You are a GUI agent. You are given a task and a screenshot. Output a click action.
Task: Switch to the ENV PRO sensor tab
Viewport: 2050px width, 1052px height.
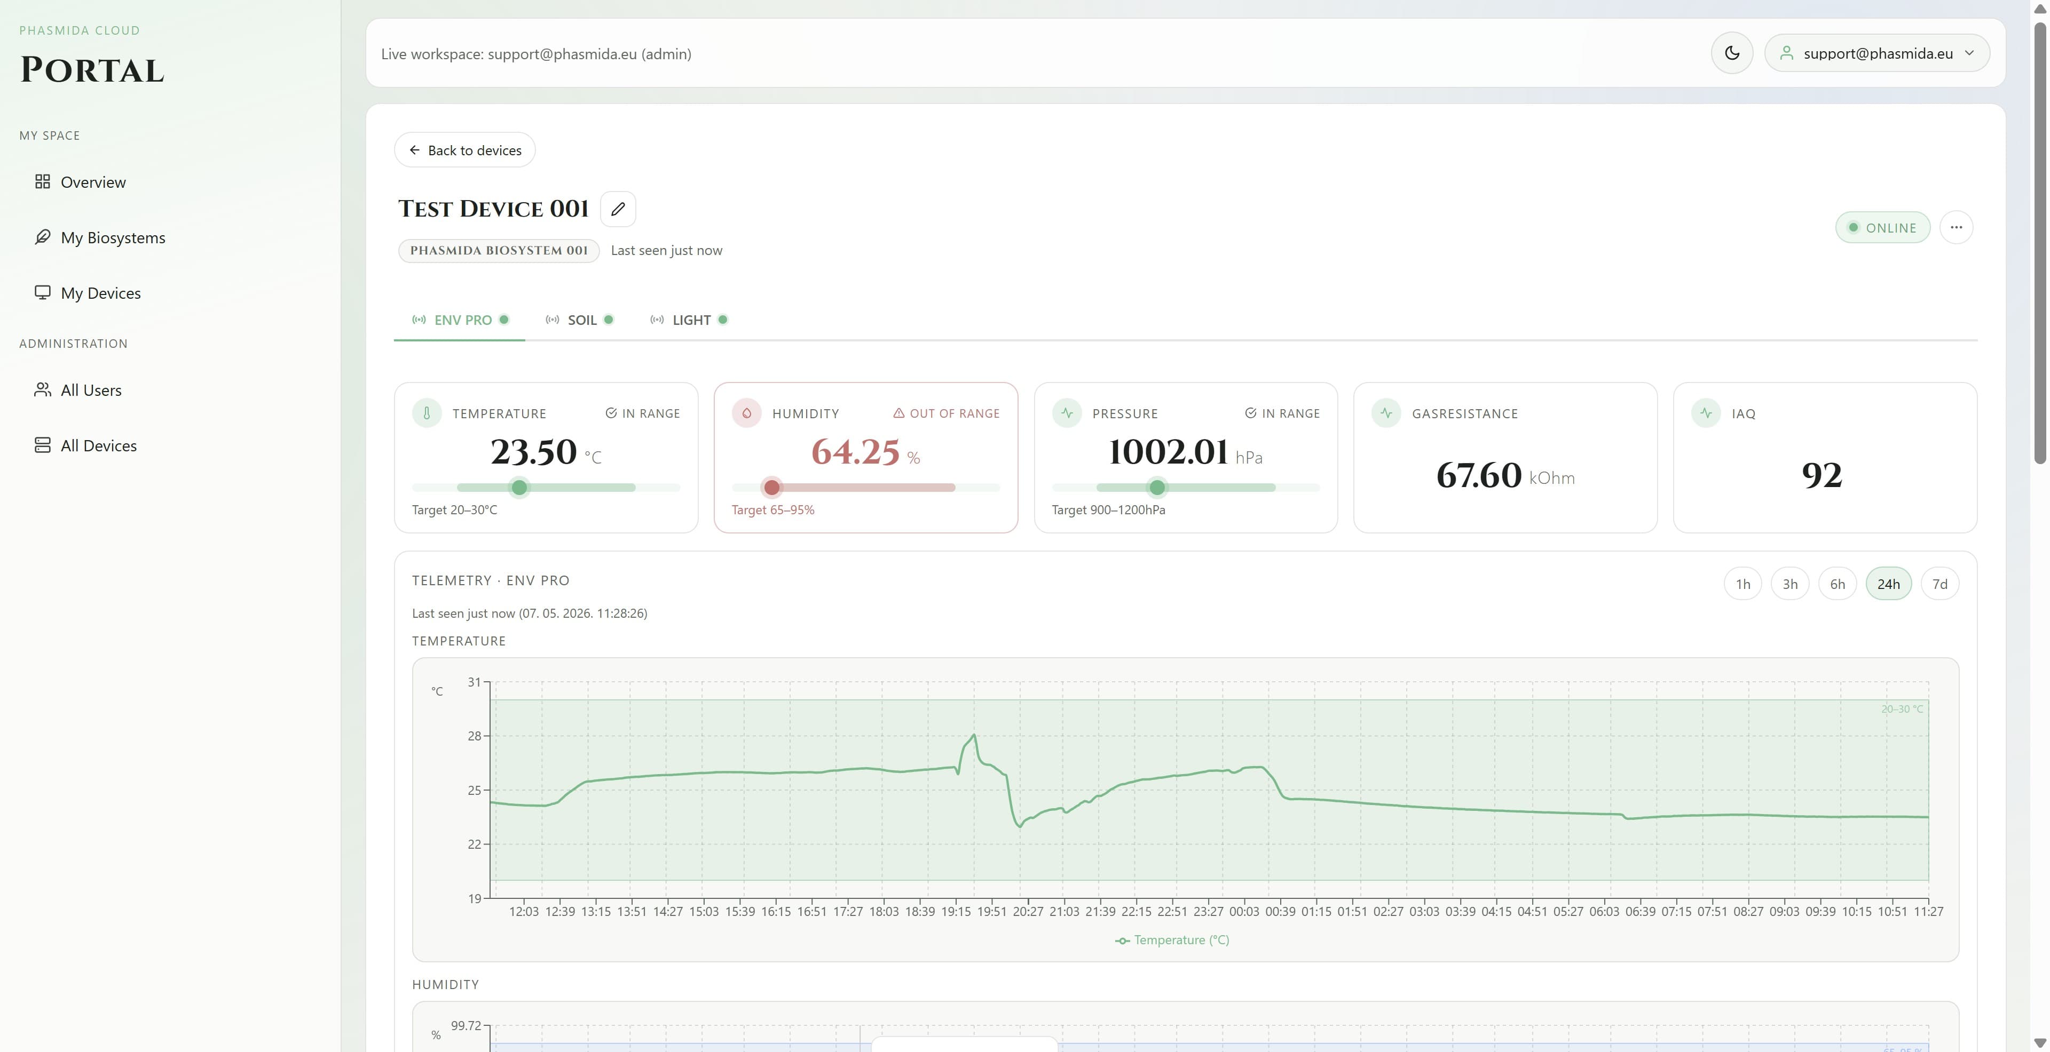[460, 320]
